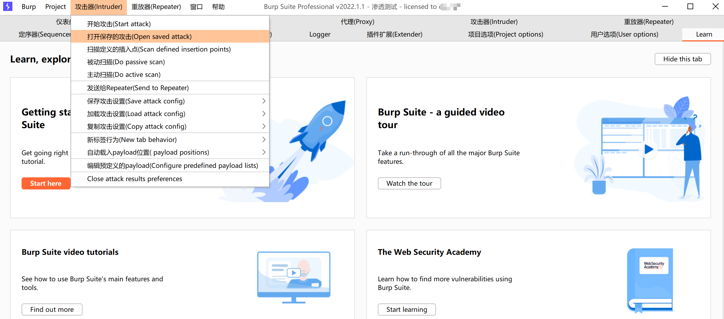Open the 窗口 menu
This screenshot has height=319, width=724.
[197, 7]
